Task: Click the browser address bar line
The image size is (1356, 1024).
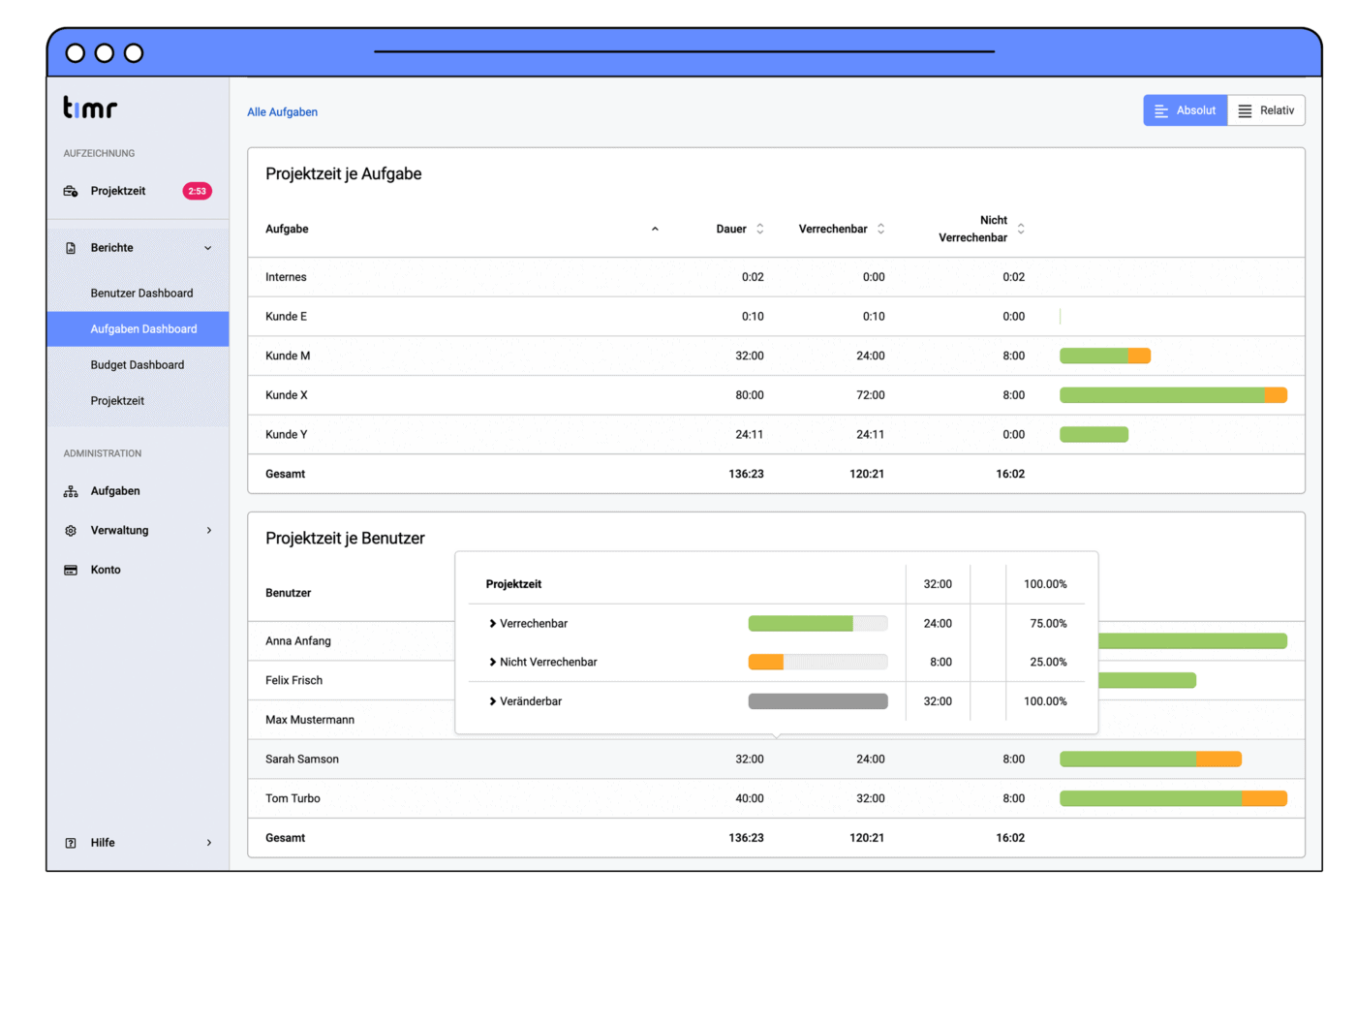Action: pyautogui.click(x=684, y=51)
